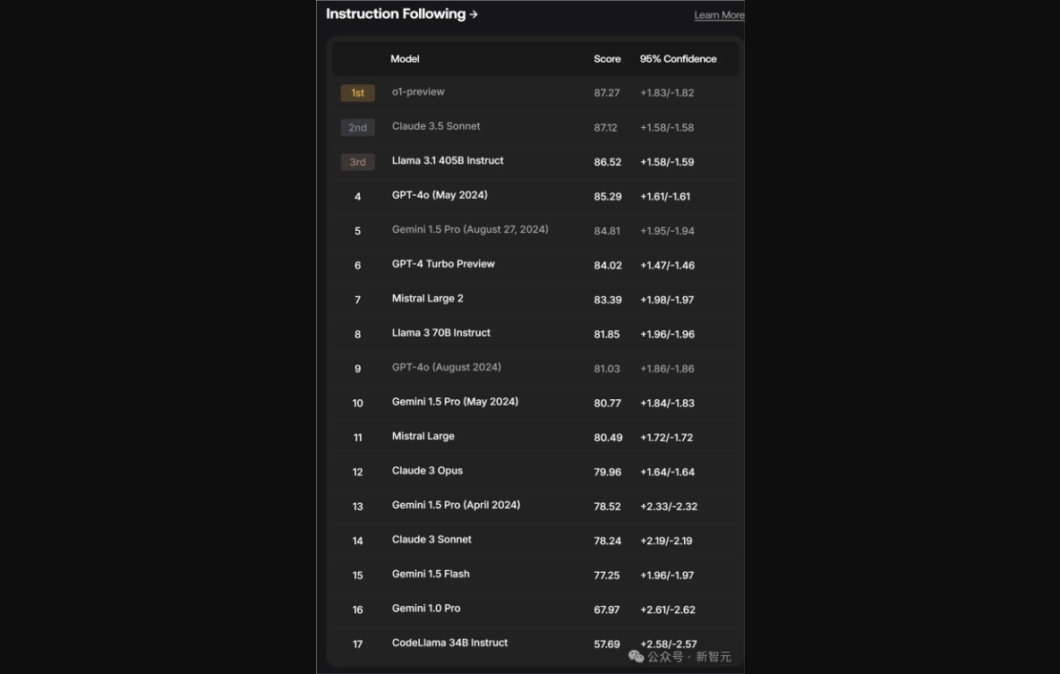The height and width of the screenshot is (674, 1060).
Task: Click GPT-4o (May 2024) model name
Action: 440,195
